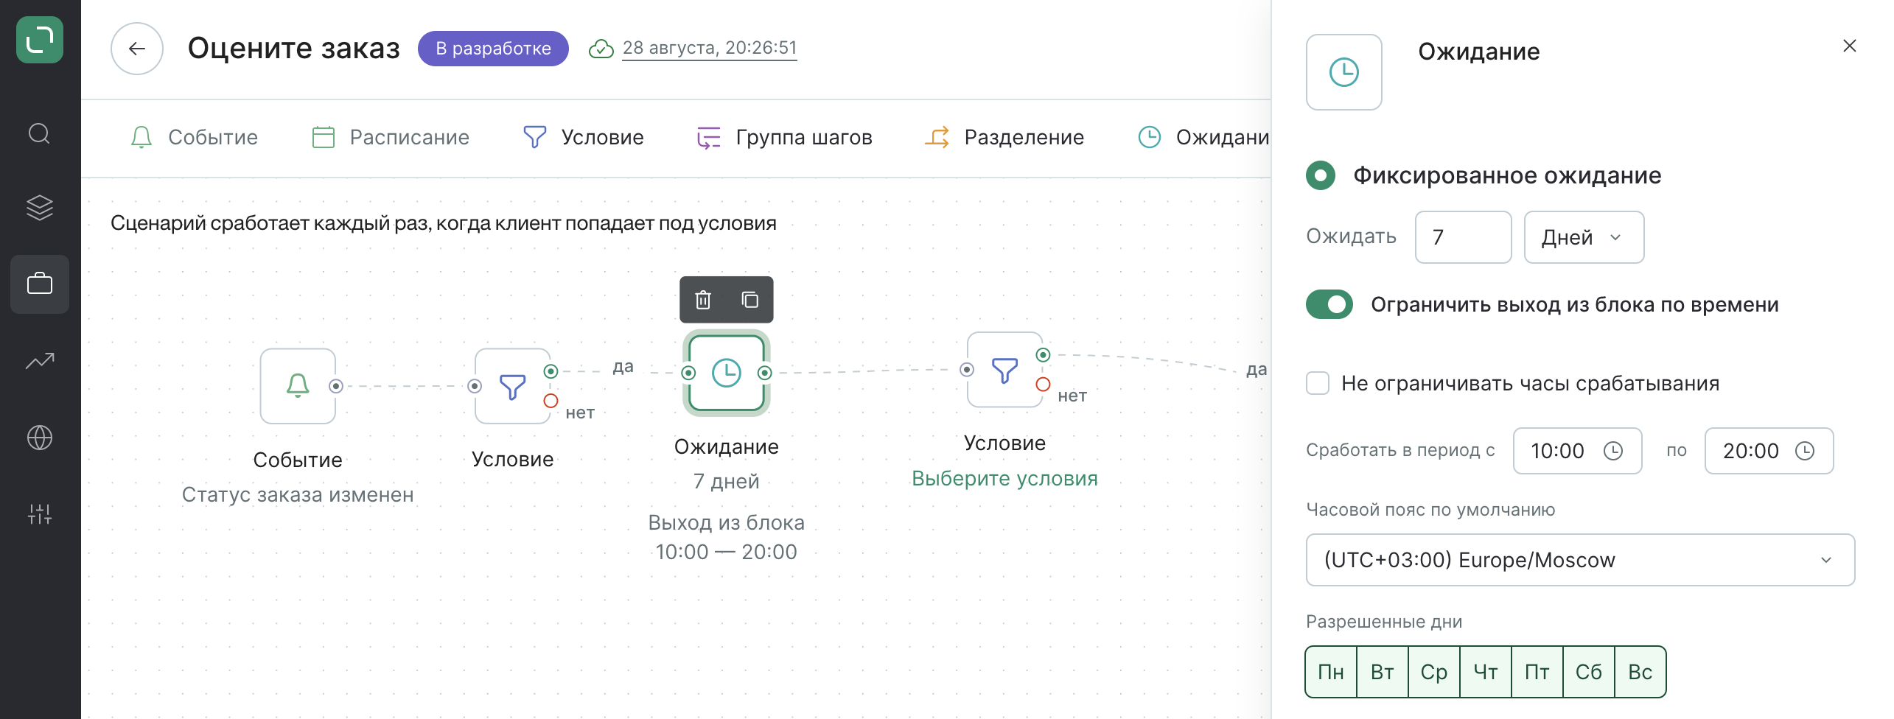Click the first Условие green да connector
The width and height of the screenshot is (1894, 719).
[x=551, y=371]
